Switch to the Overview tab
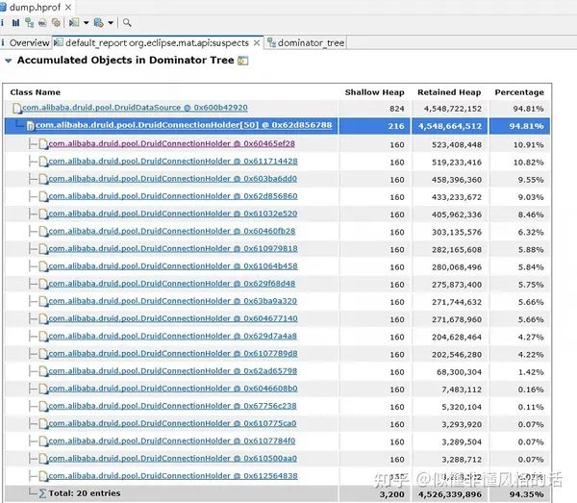Image resolution: width=577 pixels, height=503 pixels. (25, 43)
